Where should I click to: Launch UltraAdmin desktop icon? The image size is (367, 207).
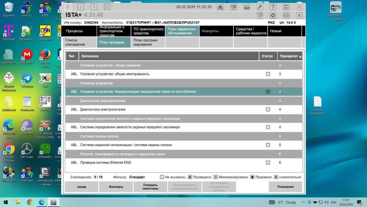tap(9, 174)
